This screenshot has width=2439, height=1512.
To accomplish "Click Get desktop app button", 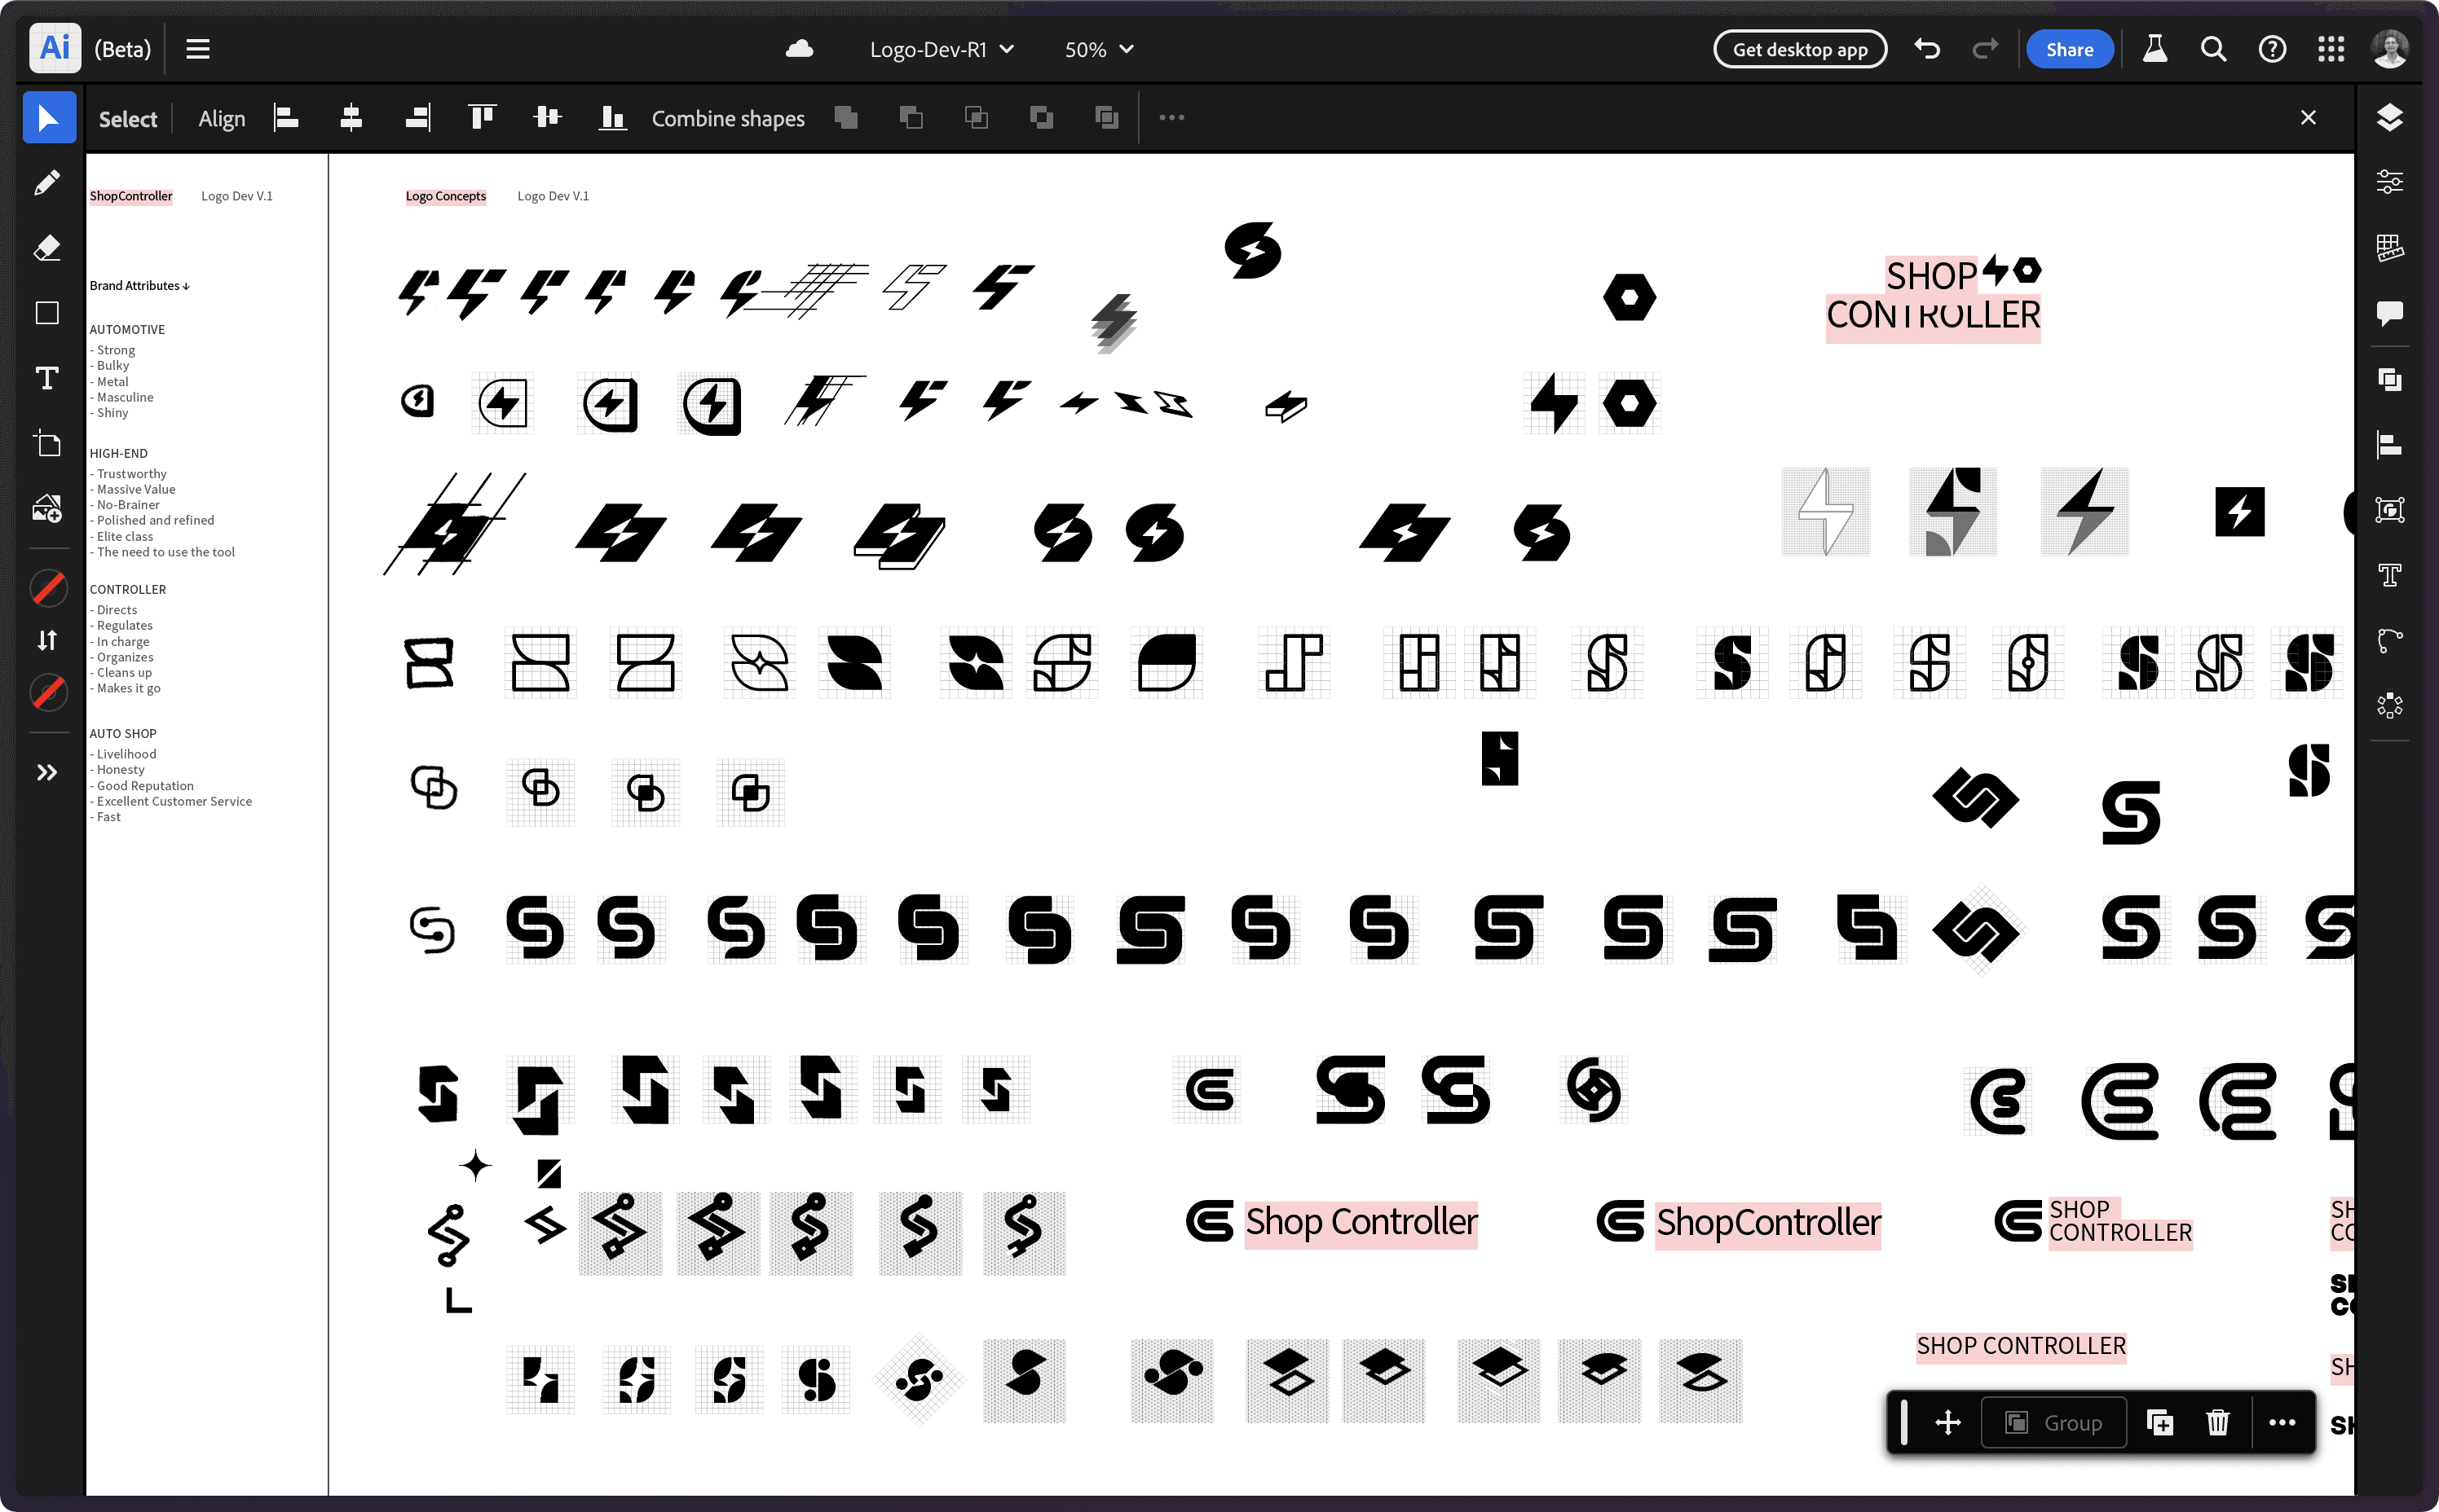I will 1800,49.
